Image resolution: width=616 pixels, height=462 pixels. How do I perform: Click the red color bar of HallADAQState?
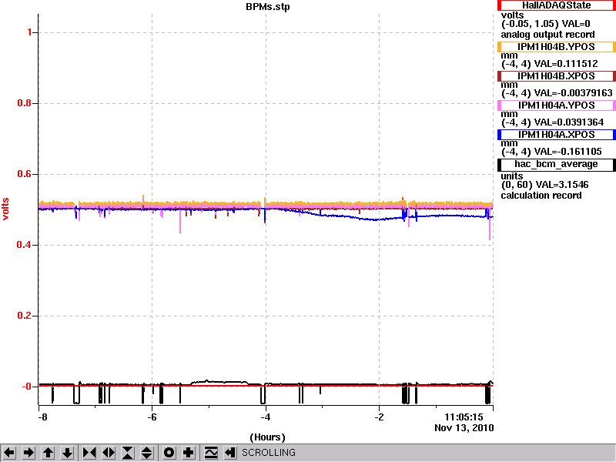500,5
